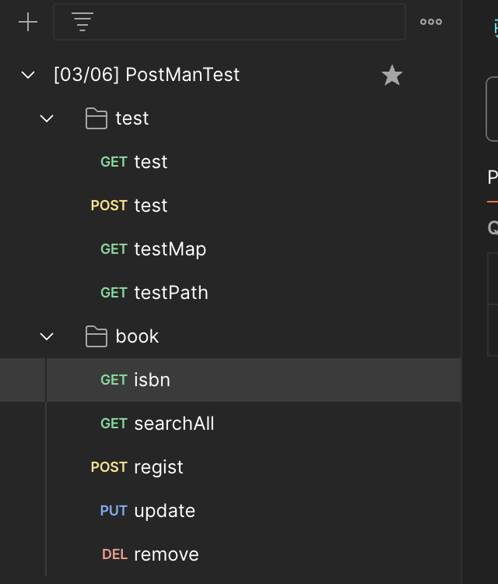Click the book folder icon
Screen dimensions: 498x584
96,336
